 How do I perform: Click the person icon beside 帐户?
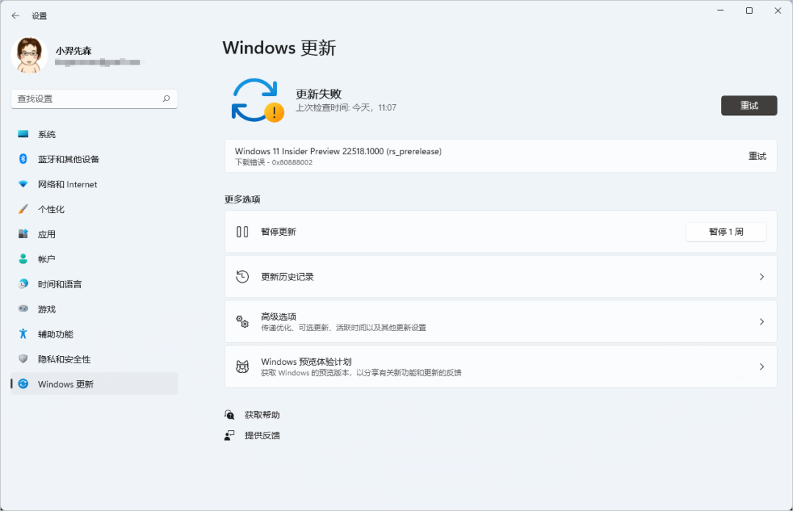pyautogui.click(x=23, y=258)
